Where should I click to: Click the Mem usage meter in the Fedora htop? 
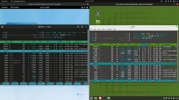pos(23,35)
